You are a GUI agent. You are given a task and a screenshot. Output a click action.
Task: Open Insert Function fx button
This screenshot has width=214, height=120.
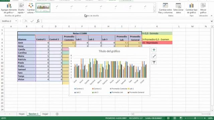point(38,21)
